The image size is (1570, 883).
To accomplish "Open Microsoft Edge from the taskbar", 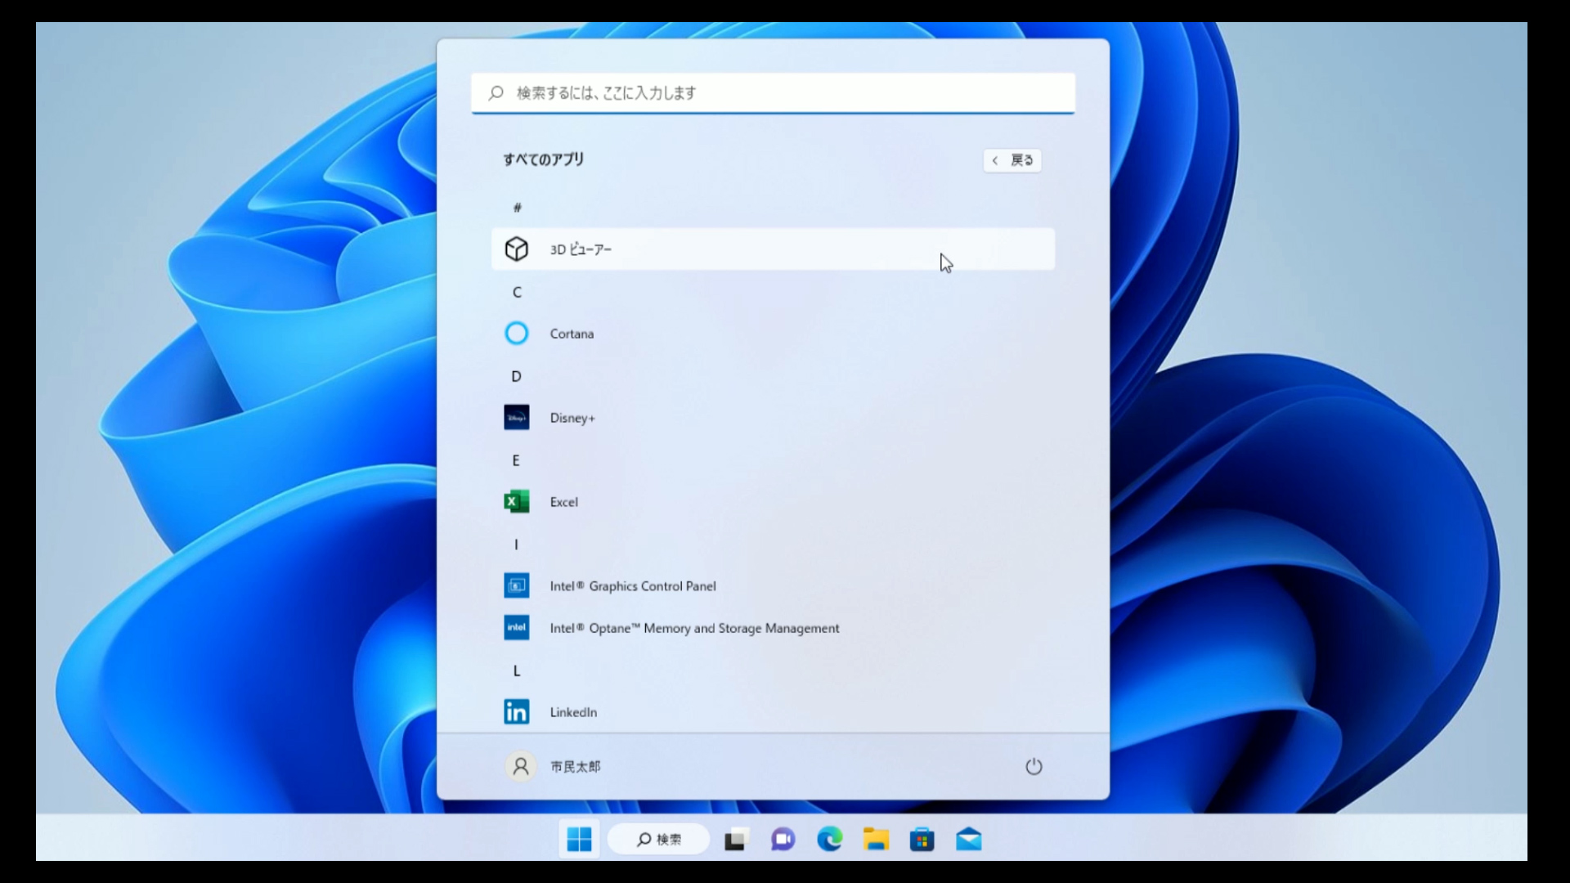I will click(829, 840).
